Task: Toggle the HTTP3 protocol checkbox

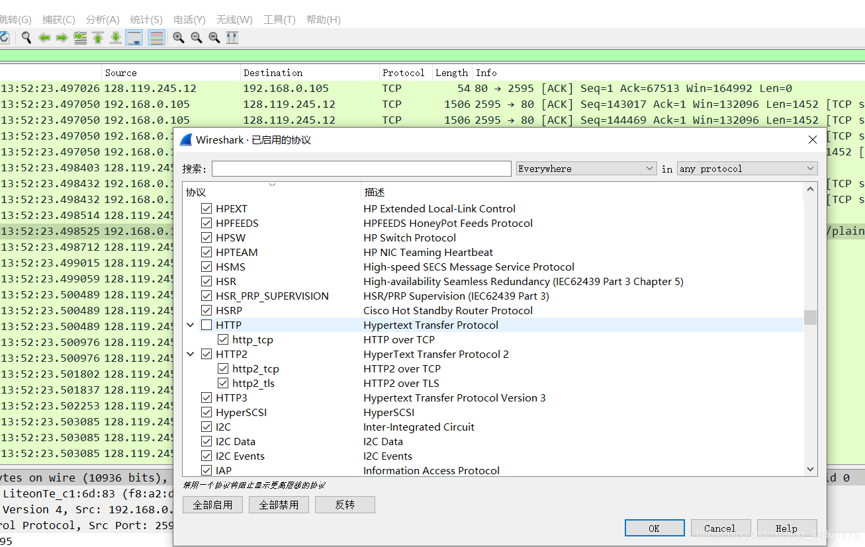Action: coord(206,398)
